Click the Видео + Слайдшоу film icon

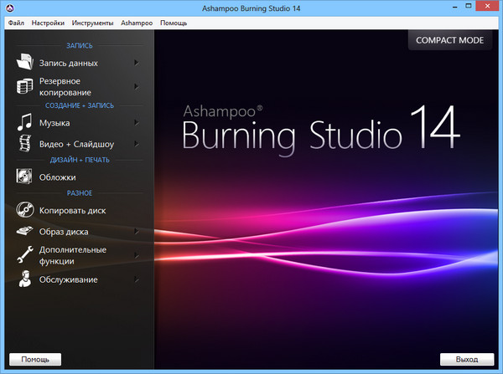coord(24,144)
